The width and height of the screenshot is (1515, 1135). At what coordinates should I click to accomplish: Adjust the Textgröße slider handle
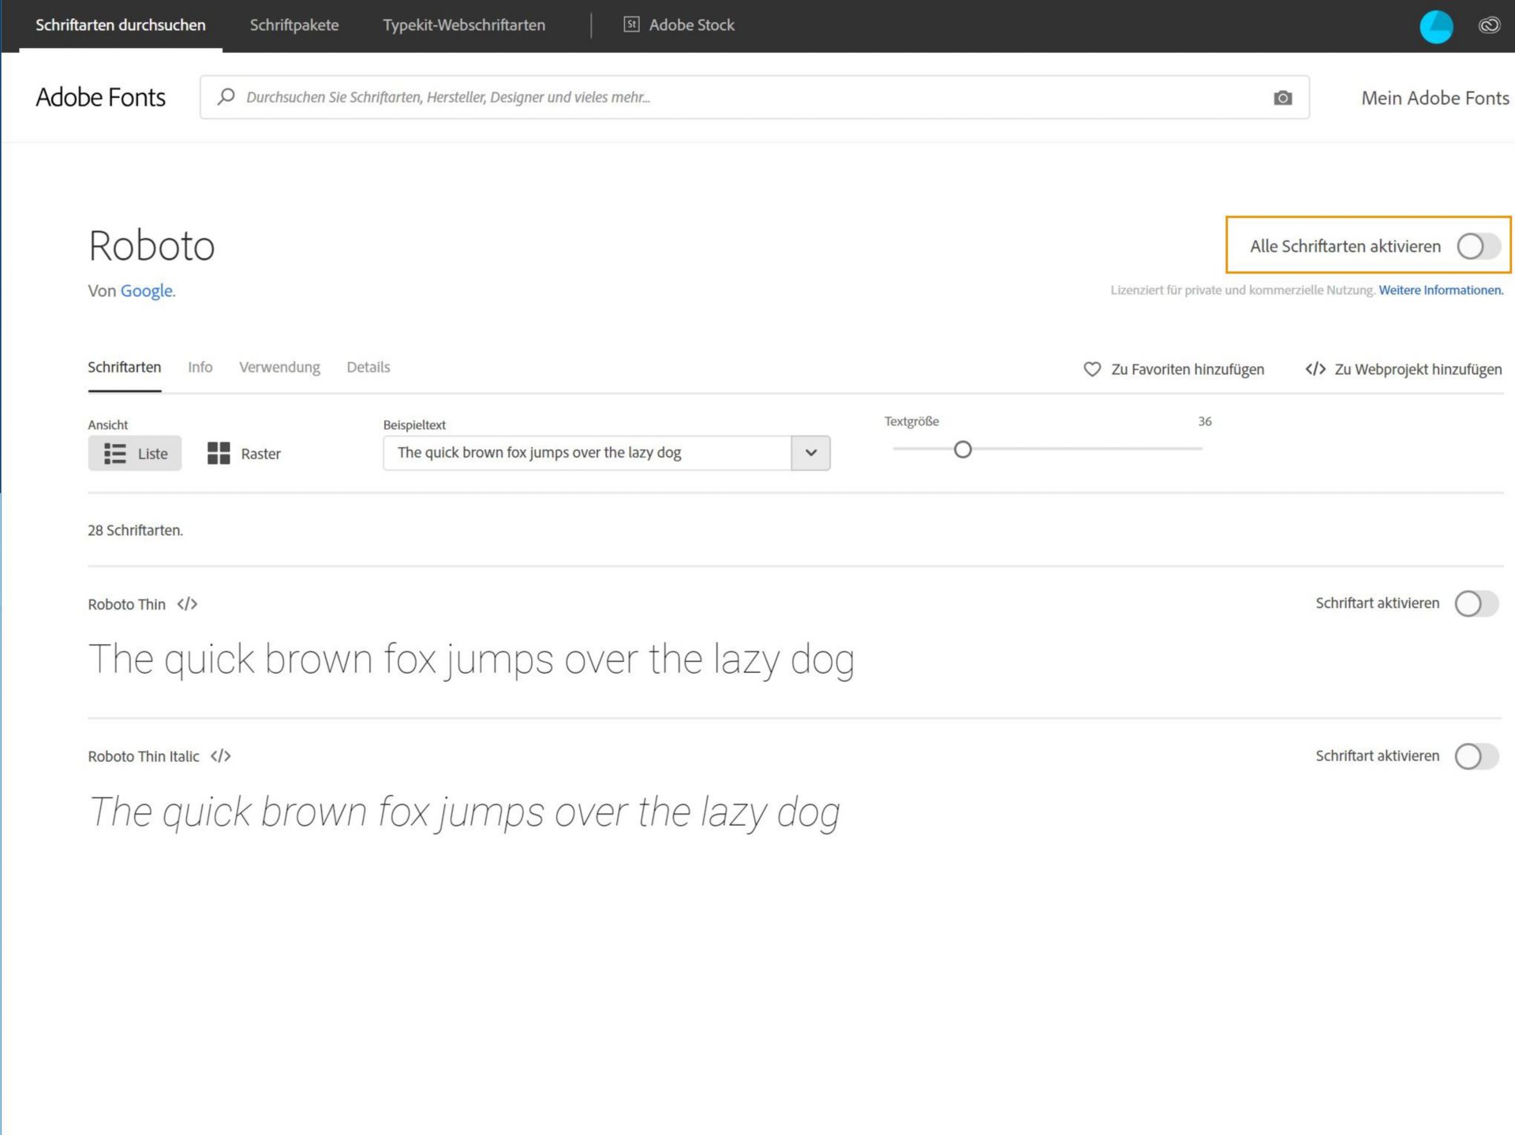[962, 450]
